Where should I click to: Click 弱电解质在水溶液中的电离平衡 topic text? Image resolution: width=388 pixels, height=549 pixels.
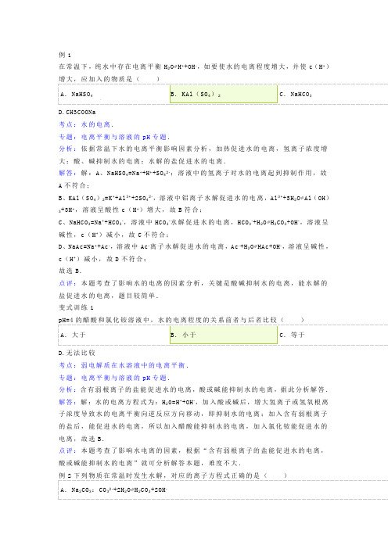(x=133, y=365)
